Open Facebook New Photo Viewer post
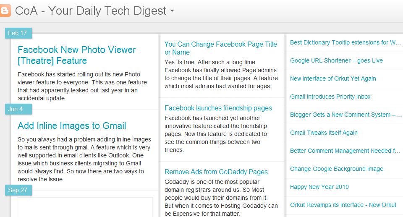This screenshot has height=217, width=403. point(76,55)
